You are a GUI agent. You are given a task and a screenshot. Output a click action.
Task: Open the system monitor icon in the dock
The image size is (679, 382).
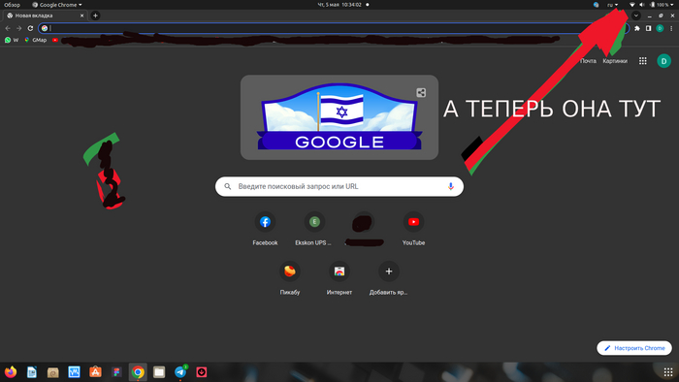(x=74, y=372)
